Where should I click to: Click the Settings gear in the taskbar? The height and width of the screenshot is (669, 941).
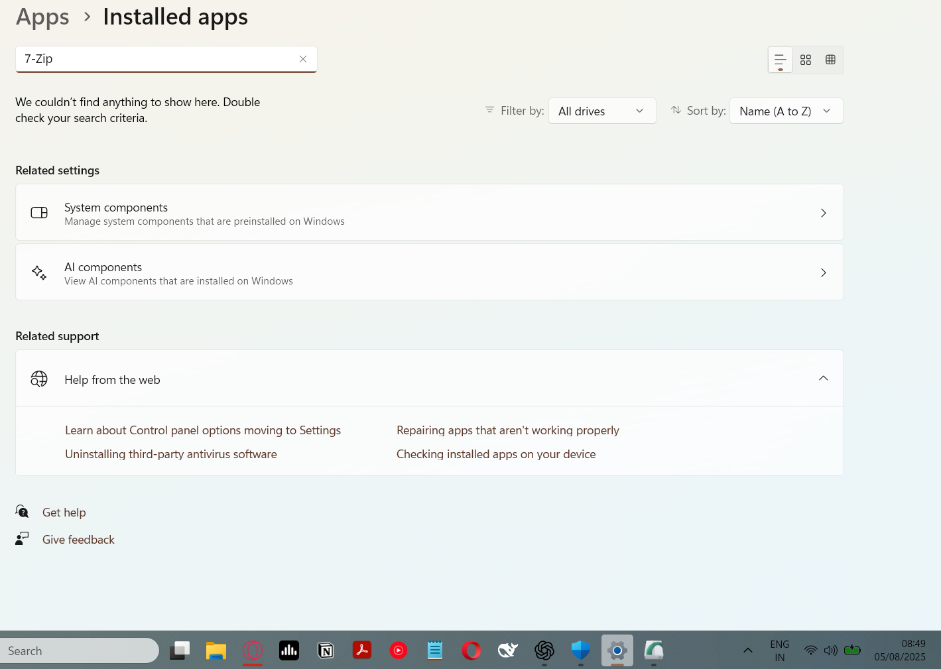click(x=617, y=650)
